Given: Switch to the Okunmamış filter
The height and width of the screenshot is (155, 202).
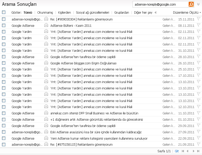Looking at the screenshot, I should pyautogui.click(x=45, y=12).
